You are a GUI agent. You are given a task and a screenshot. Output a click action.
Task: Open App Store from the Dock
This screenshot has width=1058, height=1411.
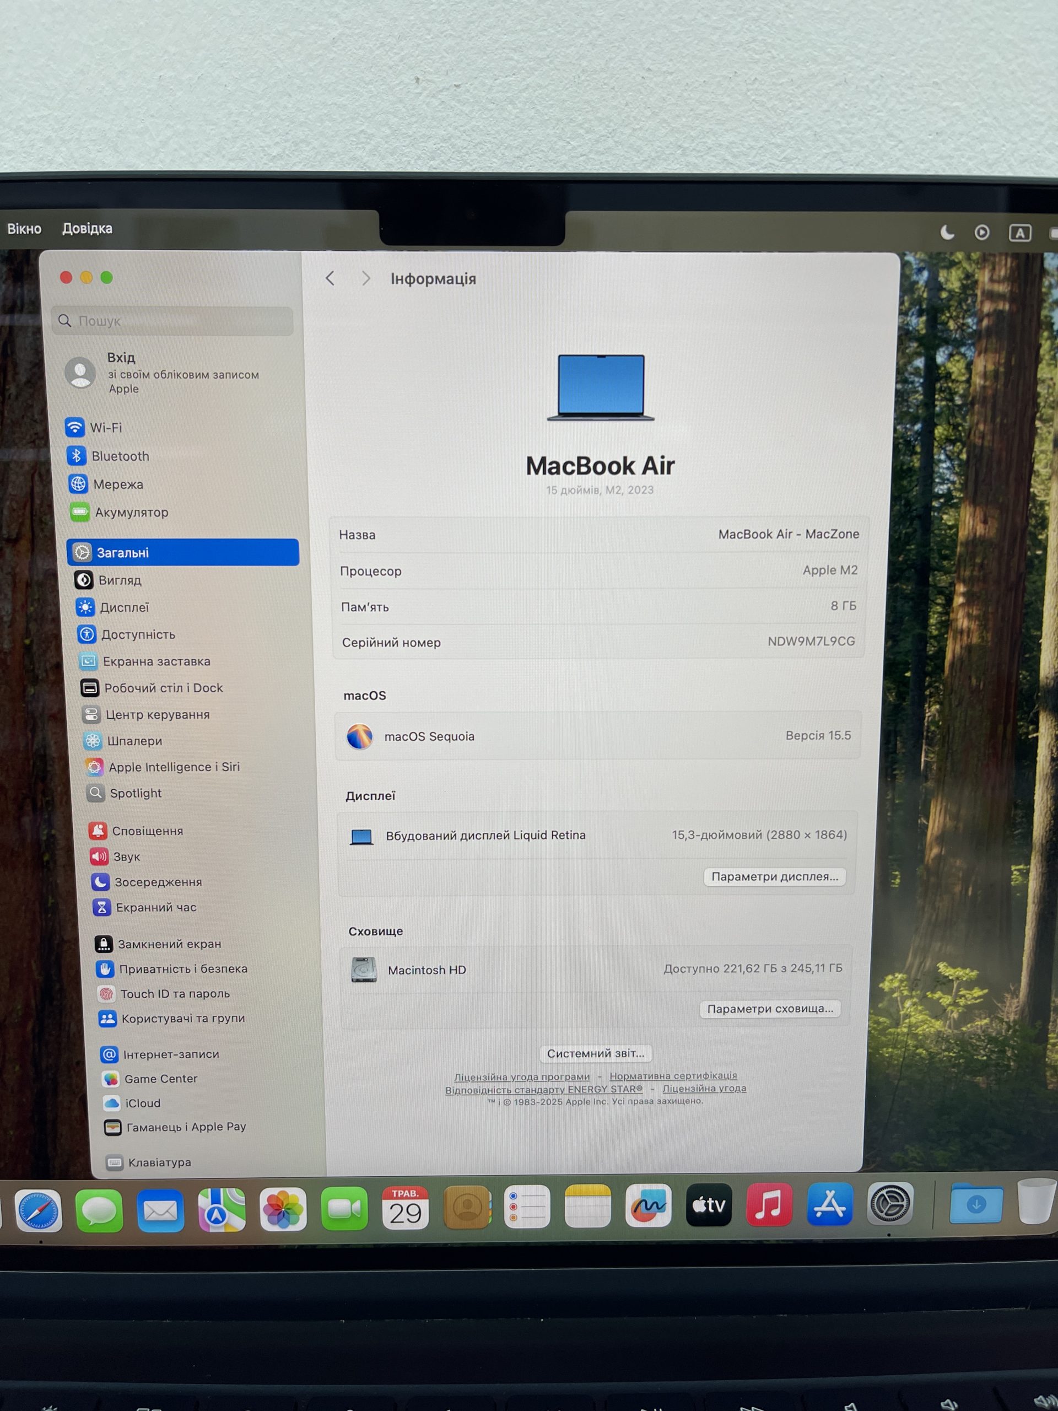pos(830,1203)
